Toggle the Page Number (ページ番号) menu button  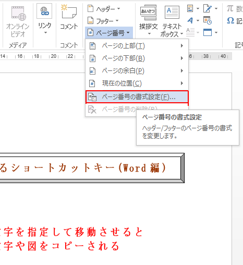pos(109,32)
